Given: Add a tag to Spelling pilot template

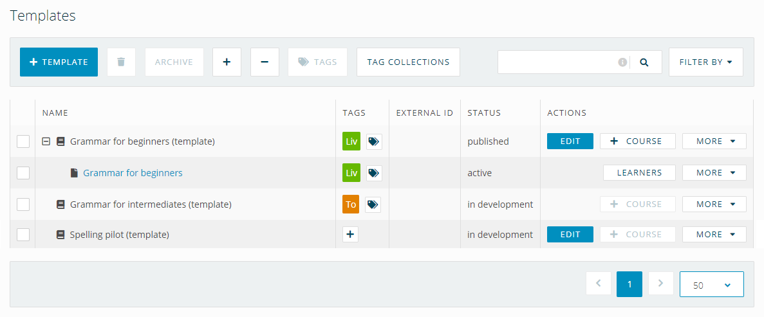Looking at the screenshot, I should point(350,234).
